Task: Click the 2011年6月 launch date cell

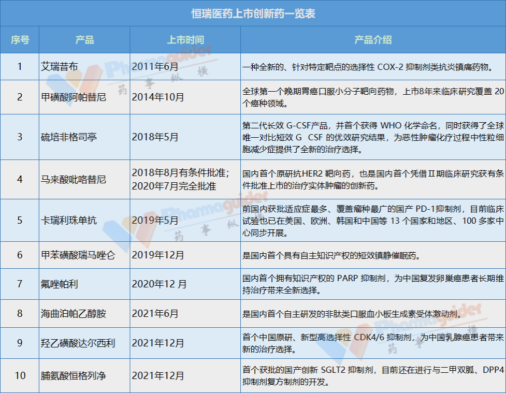Action: click(x=155, y=67)
